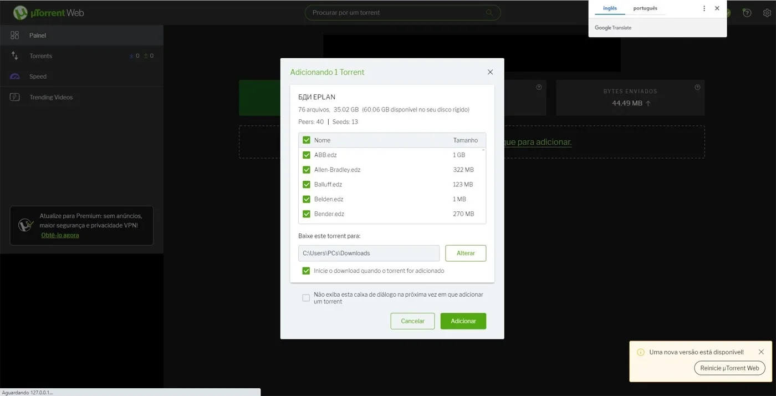Select the português translation tab

pyautogui.click(x=645, y=8)
